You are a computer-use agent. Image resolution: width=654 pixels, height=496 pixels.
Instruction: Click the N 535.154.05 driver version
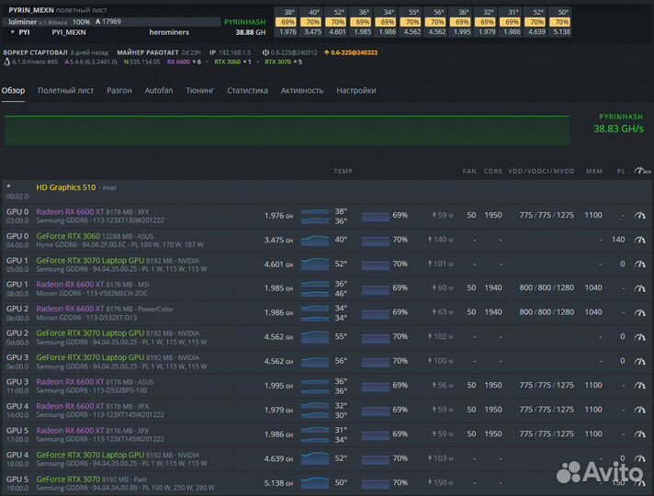coord(141,62)
